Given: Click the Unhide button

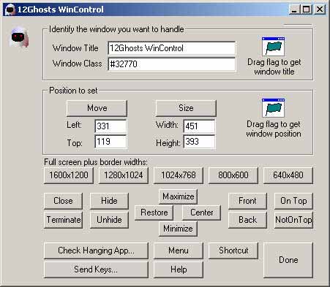Looking at the screenshot, I should point(109,220).
